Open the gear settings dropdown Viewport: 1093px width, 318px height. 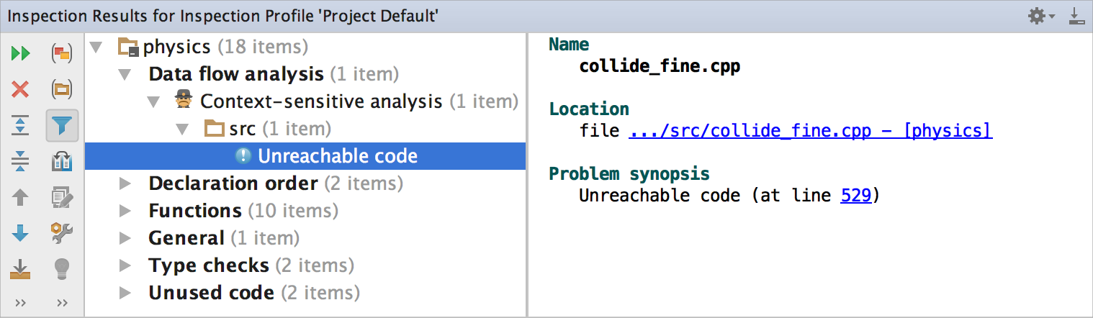pyautogui.click(x=1041, y=16)
